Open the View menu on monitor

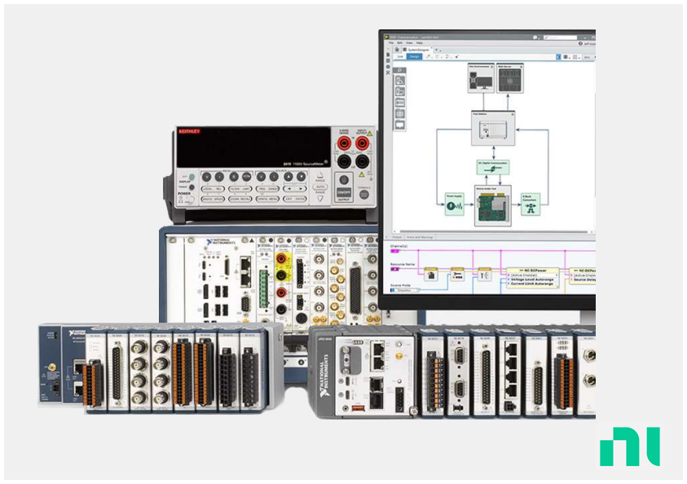pos(409,42)
